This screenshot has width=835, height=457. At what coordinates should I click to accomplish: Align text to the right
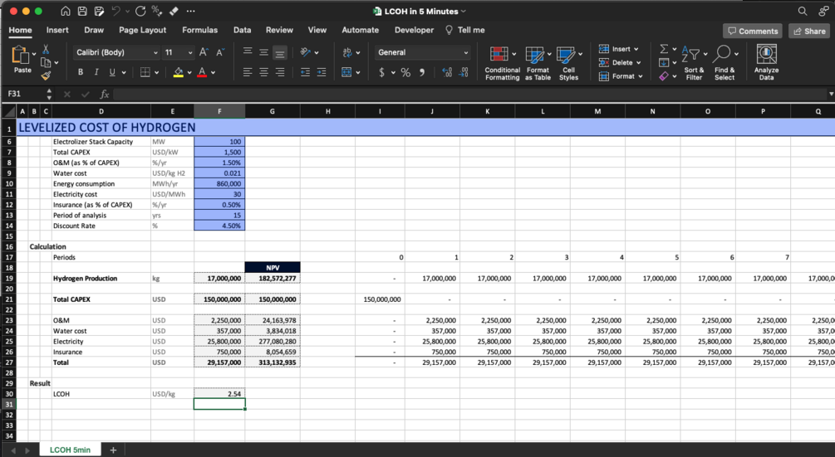point(280,72)
